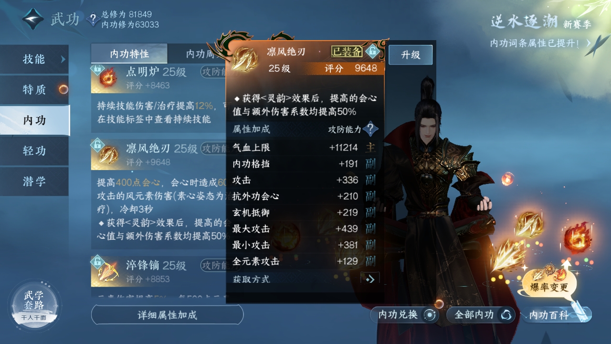Viewport: 611px width, 344px height.
Task: Toggle the lock on 点明炉 entry
Action: pyautogui.click(x=97, y=69)
